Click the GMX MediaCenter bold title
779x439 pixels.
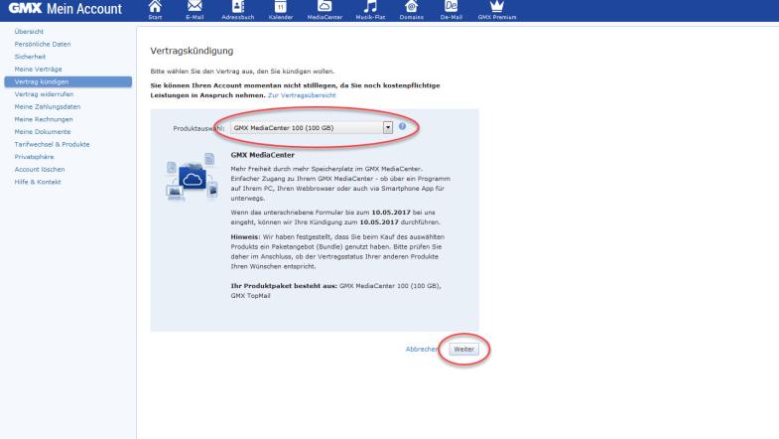(x=262, y=155)
